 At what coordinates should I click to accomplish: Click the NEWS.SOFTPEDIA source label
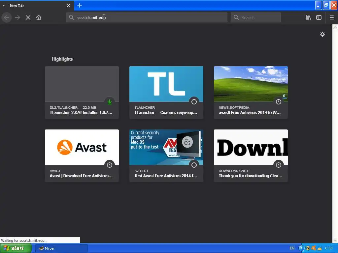(x=234, y=108)
